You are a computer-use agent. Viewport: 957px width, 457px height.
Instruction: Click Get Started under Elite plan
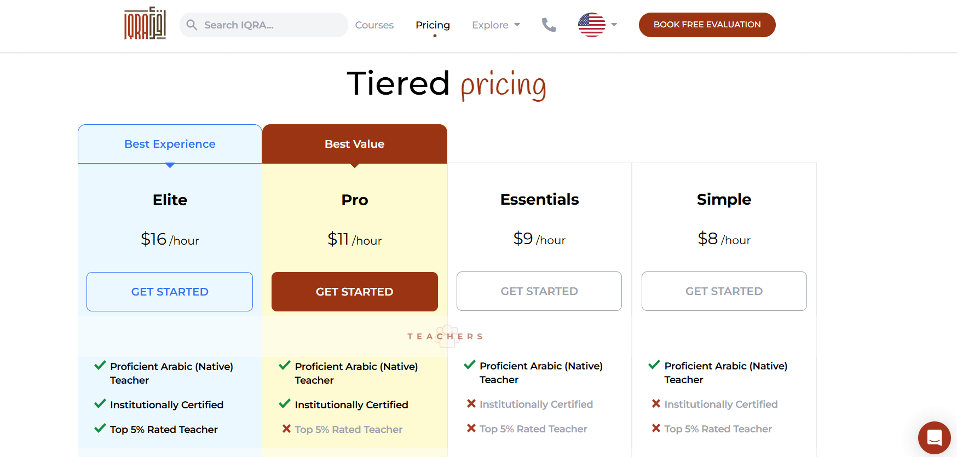click(x=170, y=292)
